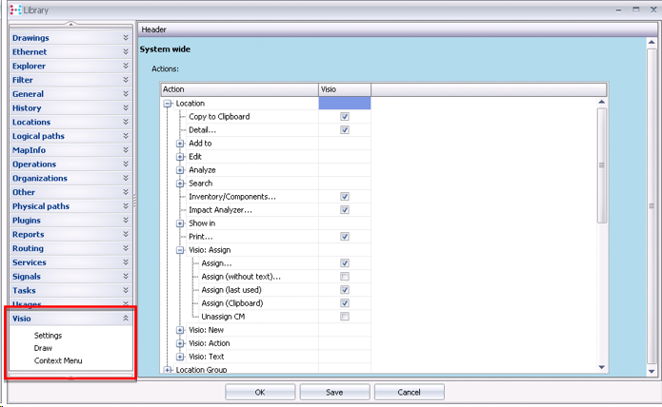Expand the Explorer sidebar section
The width and height of the screenshot is (662, 407).
point(70,66)
